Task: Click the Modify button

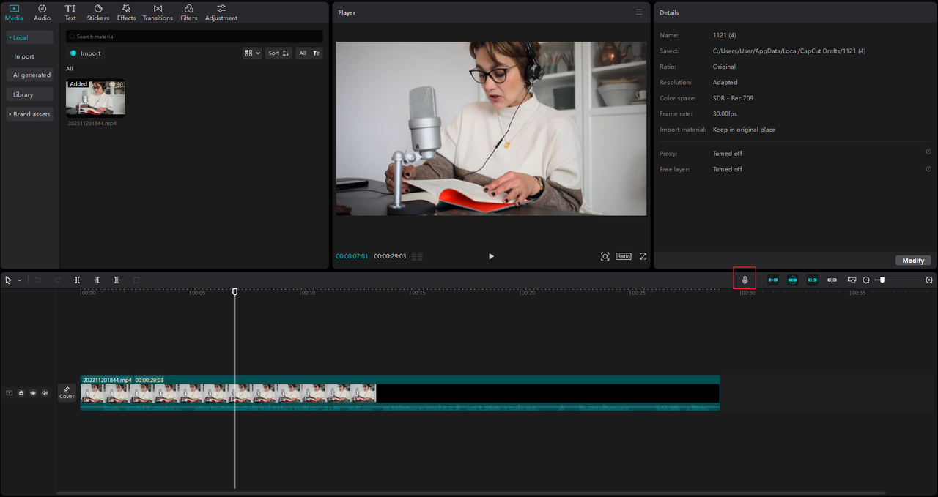Action: [913, 261]
